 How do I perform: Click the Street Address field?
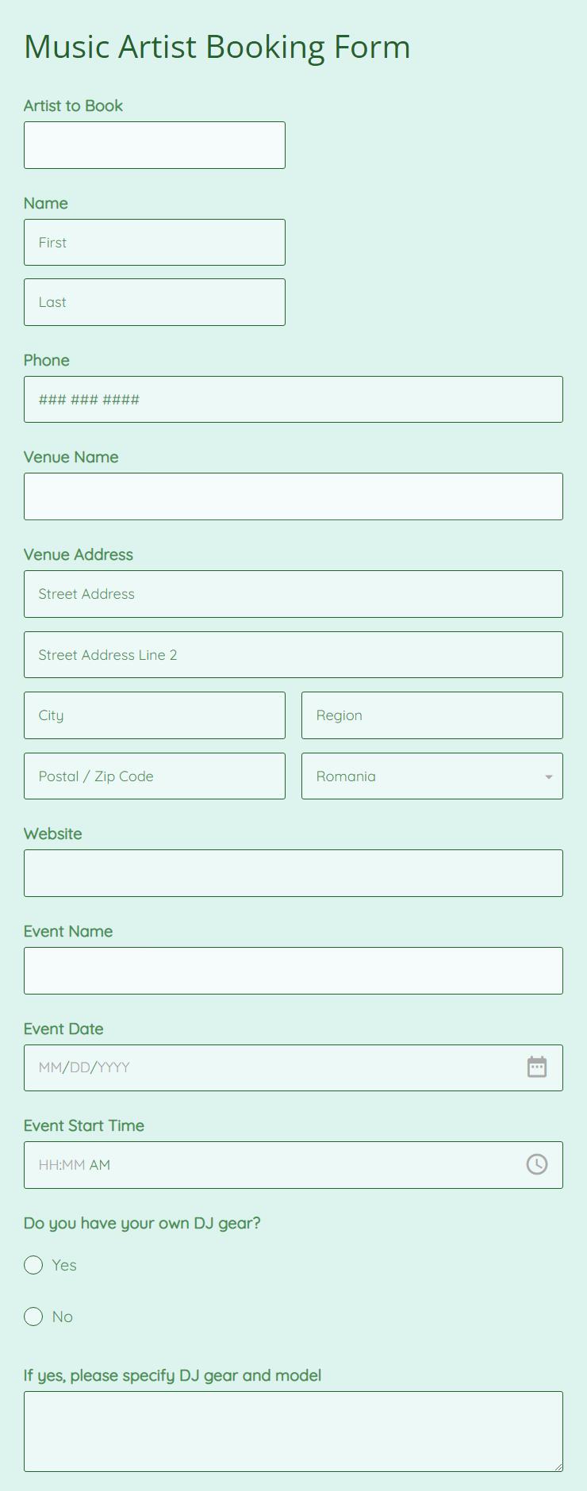[x=293, y=593]
